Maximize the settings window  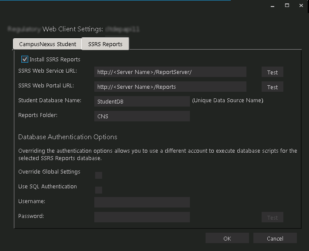(x=287, y=5)
